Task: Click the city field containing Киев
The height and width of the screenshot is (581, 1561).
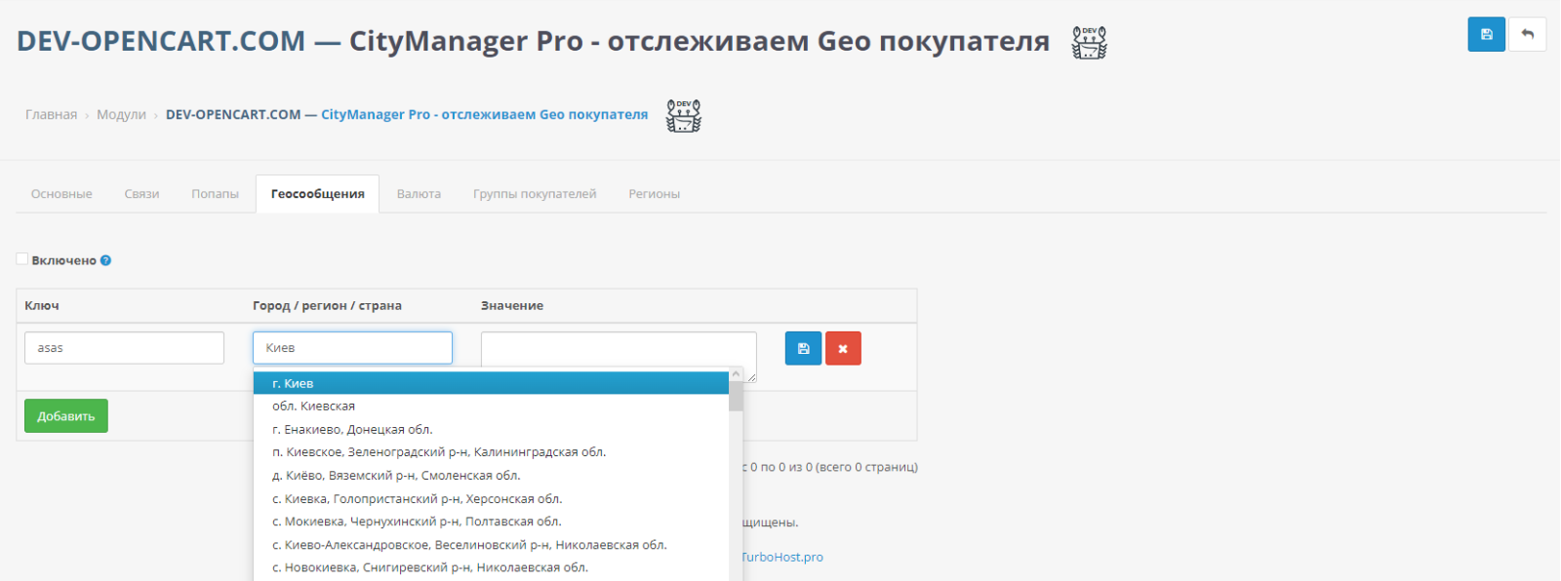Action: tap(352, 348)
